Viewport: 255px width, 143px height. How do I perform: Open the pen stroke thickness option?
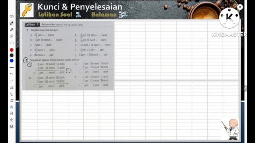click(x=12, y=67)
